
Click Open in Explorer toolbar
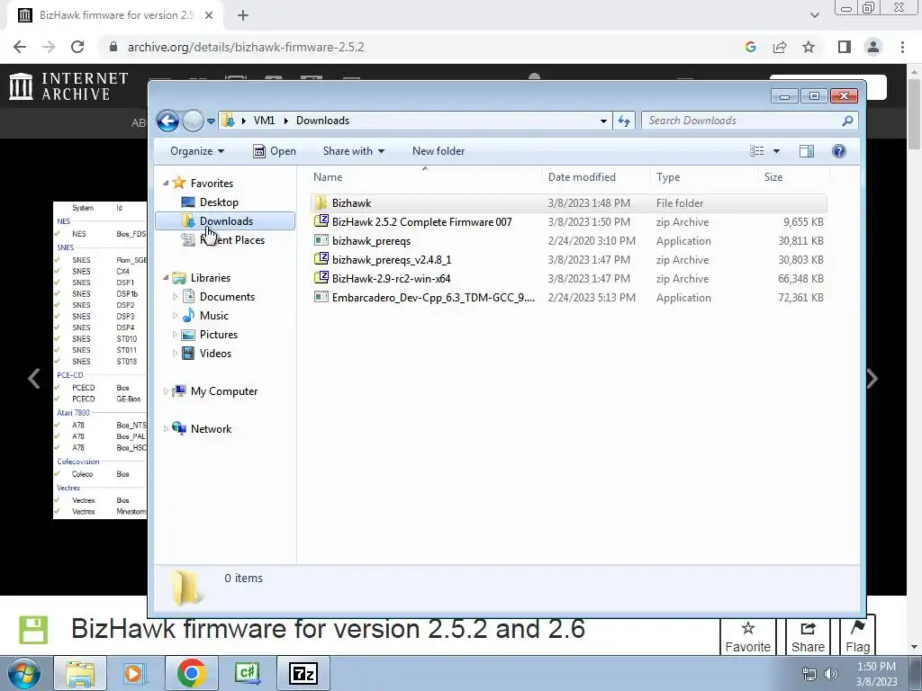[275, 151]
